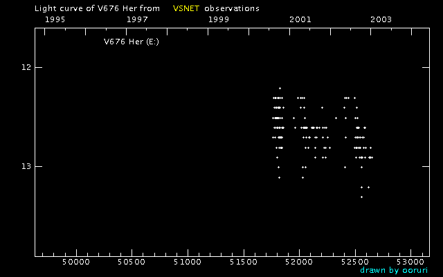Click the magnitude axis label 13
This screenshot has width=443, height=277.
[26, 166]
